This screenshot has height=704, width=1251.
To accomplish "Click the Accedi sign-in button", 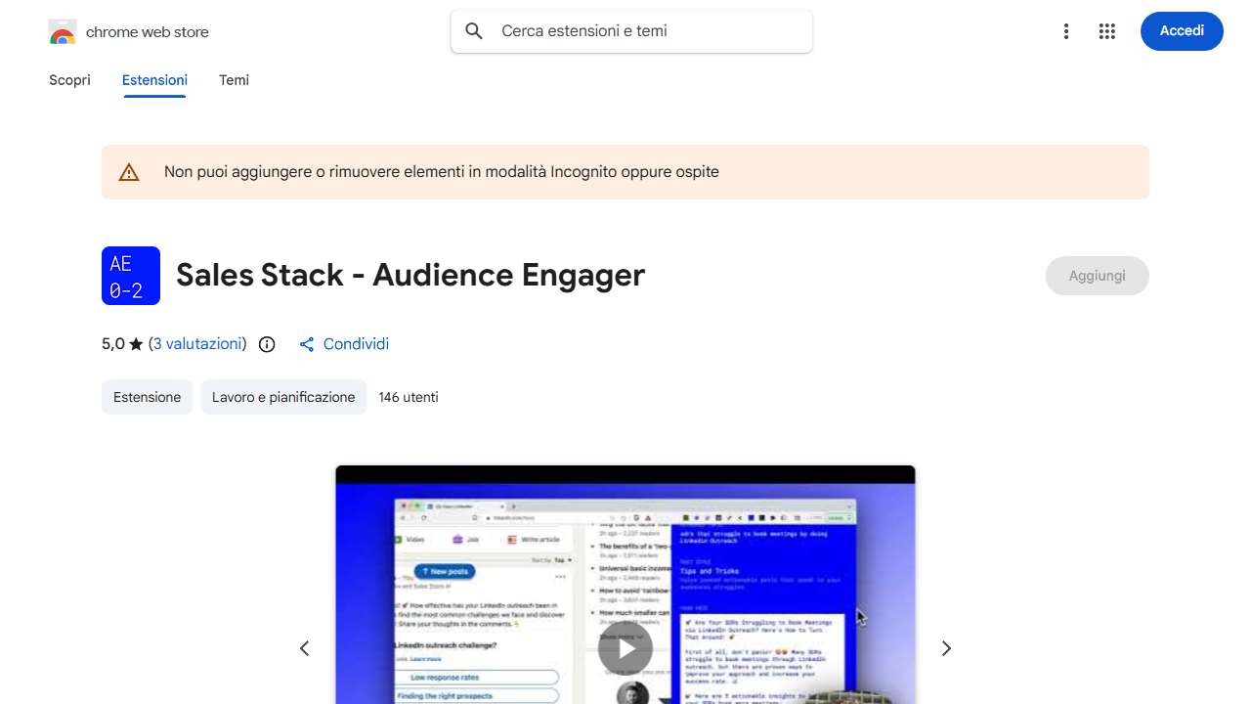I will coord(1182,31).
